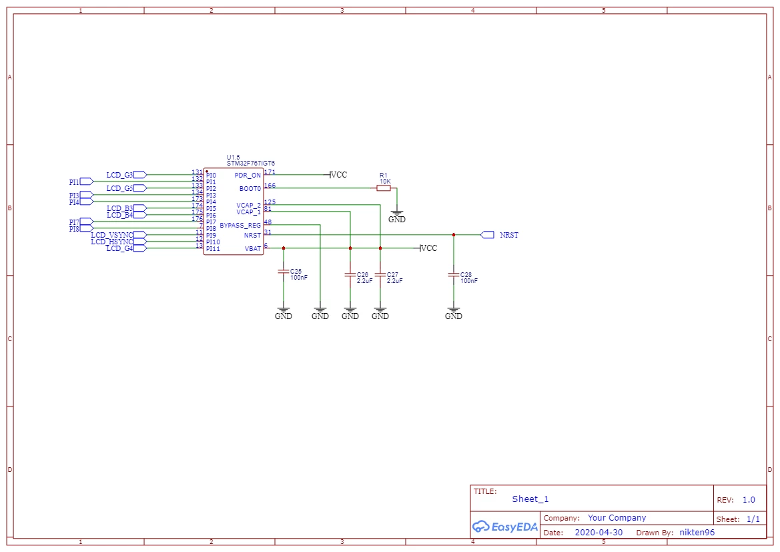The image size is (780, 552).
Task: Select the REV 1.0 value
Action: [749, 500]
